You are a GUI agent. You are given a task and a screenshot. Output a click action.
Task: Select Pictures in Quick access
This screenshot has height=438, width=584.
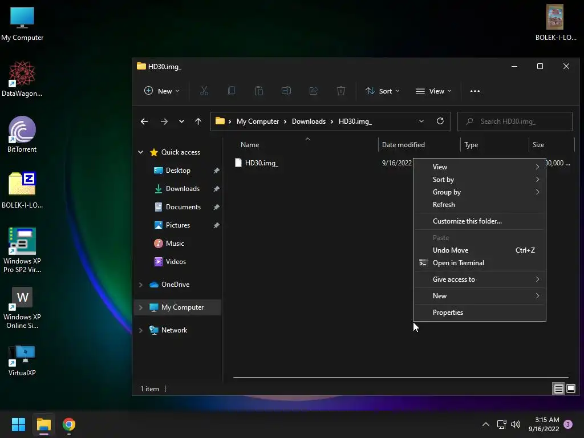coord(178,225)
